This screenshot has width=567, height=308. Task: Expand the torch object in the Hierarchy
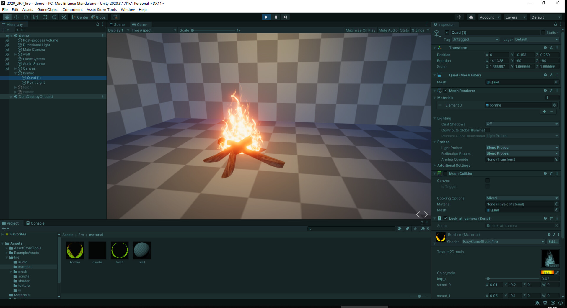click(x=15, y=87)
